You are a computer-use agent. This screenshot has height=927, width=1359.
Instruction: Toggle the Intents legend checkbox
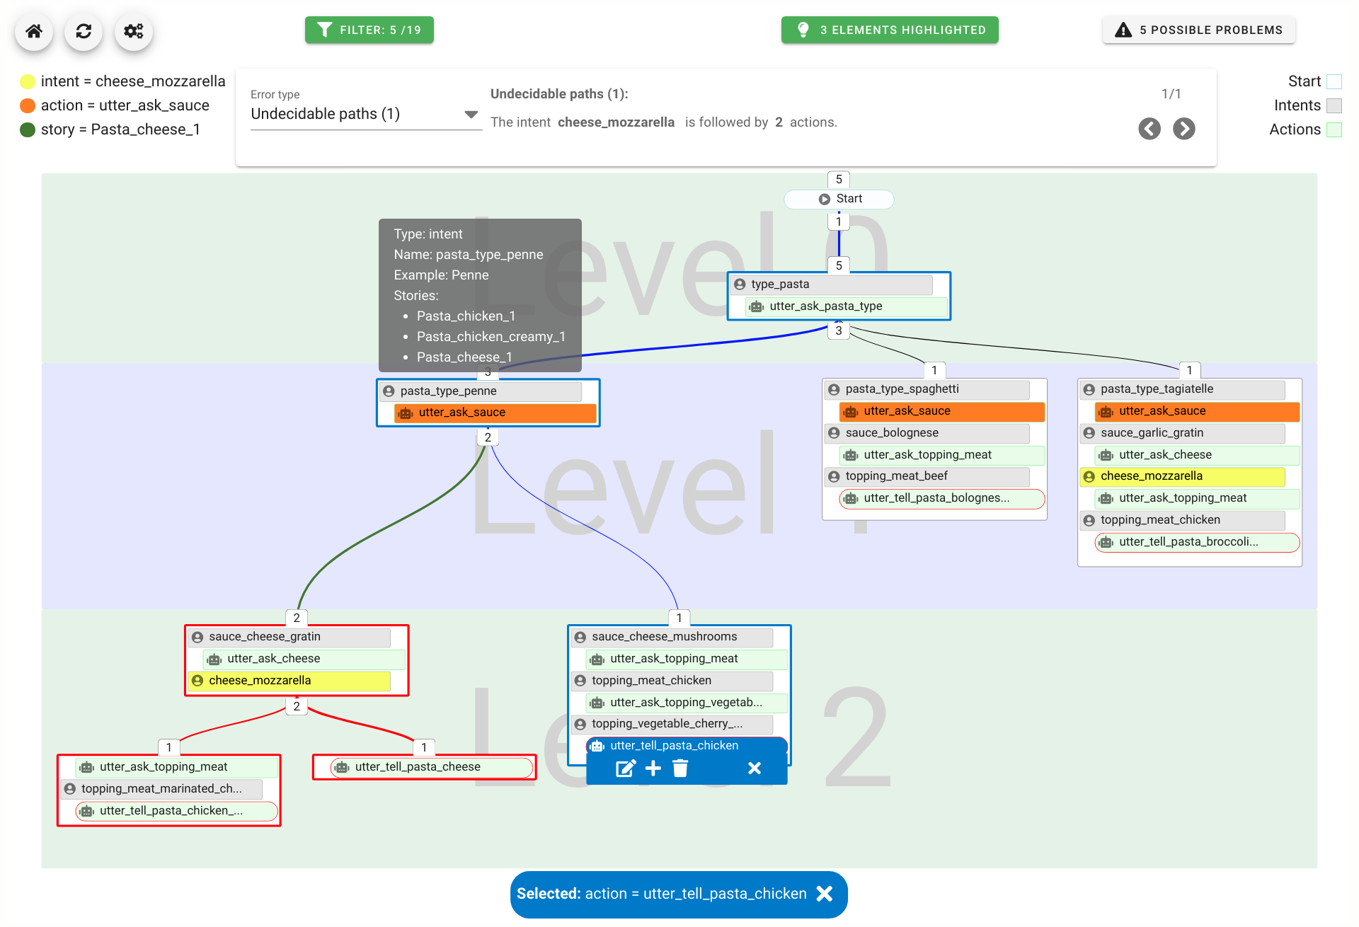point(1334,105)
